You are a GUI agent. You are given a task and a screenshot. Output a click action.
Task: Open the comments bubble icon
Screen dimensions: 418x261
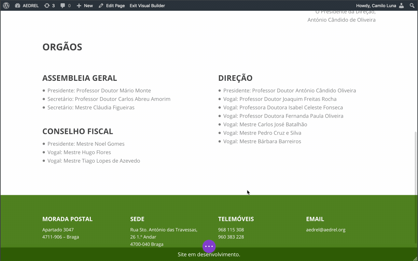click(65, 6)
